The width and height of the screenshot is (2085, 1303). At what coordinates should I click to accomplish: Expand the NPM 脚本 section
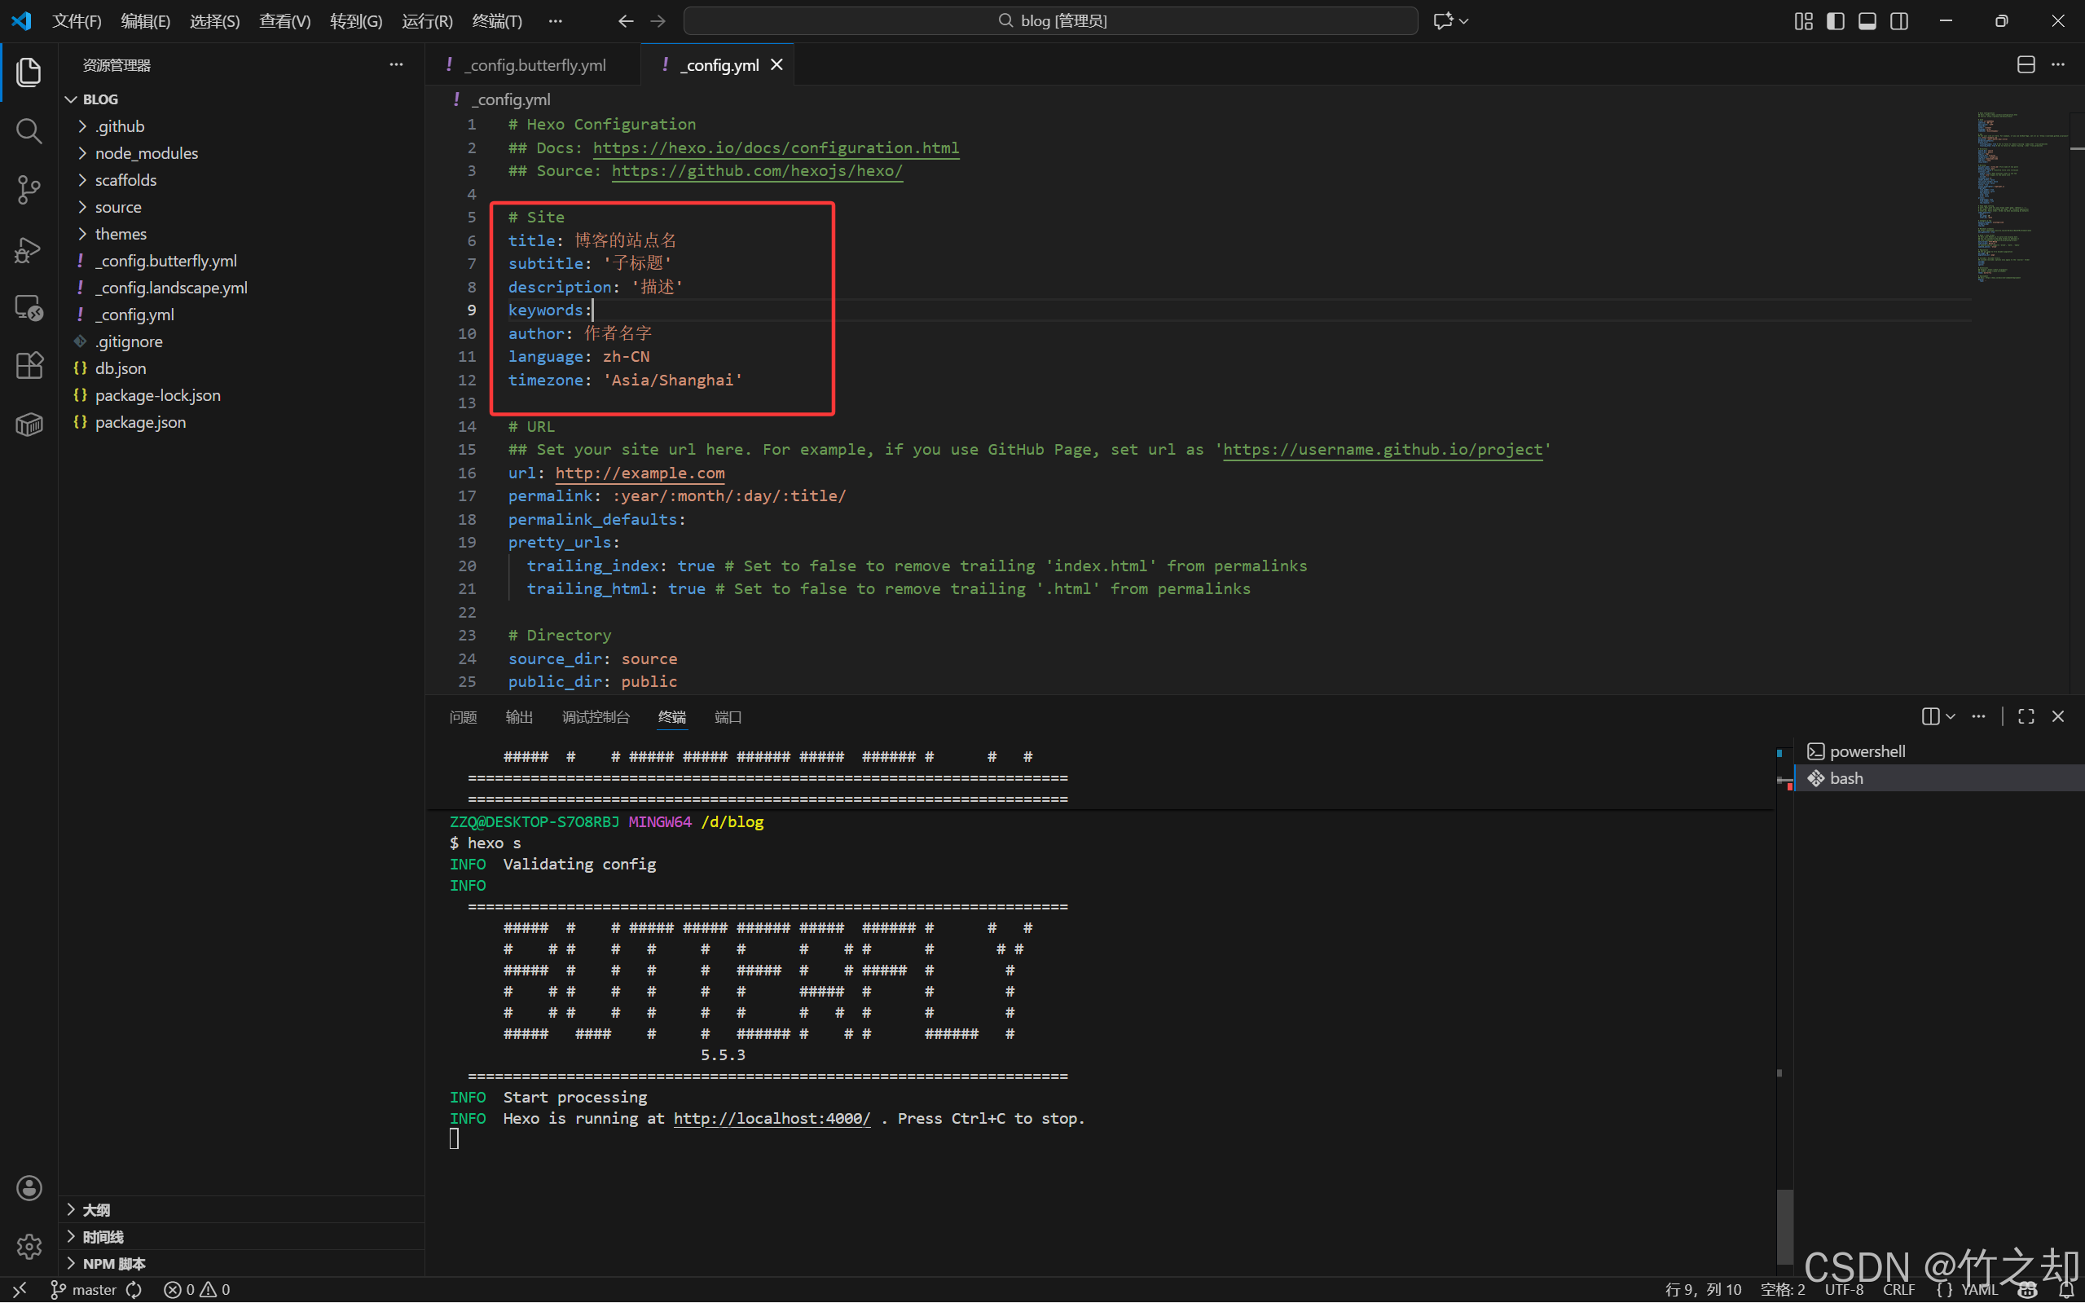(113, 1263)
